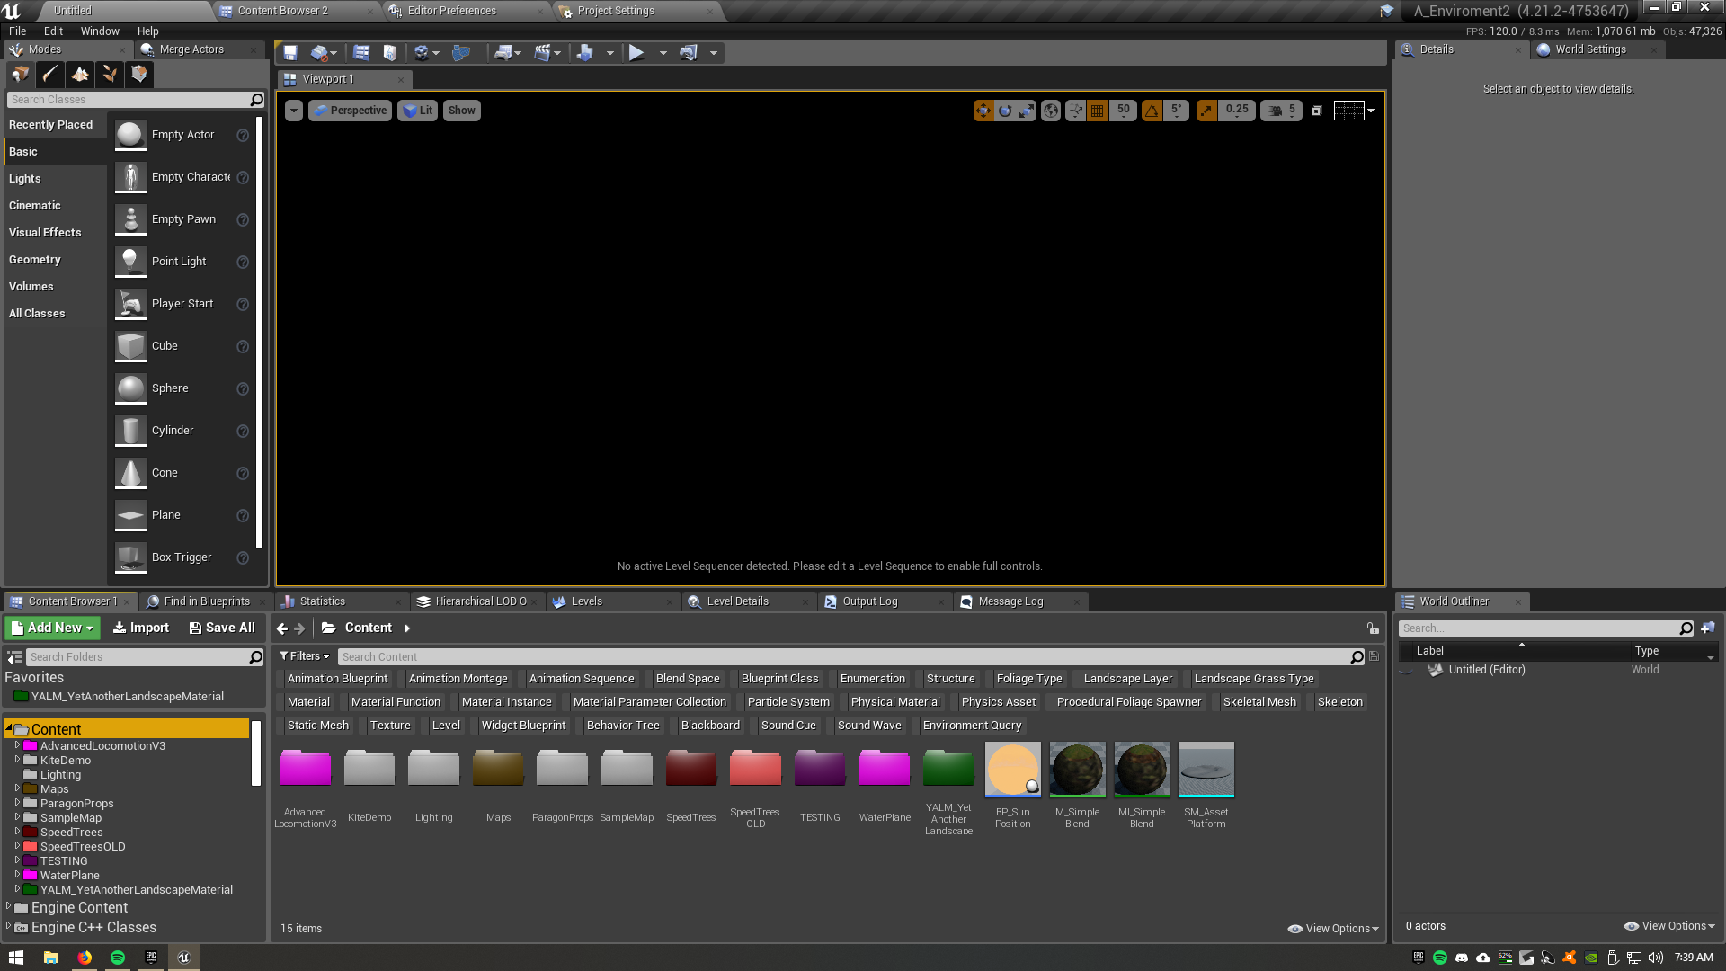
Task: Select the Landscape editing mode
Action: click(x=79, y=75)
